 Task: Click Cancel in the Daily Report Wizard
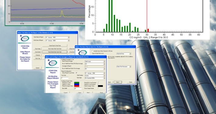click(37, 68)
